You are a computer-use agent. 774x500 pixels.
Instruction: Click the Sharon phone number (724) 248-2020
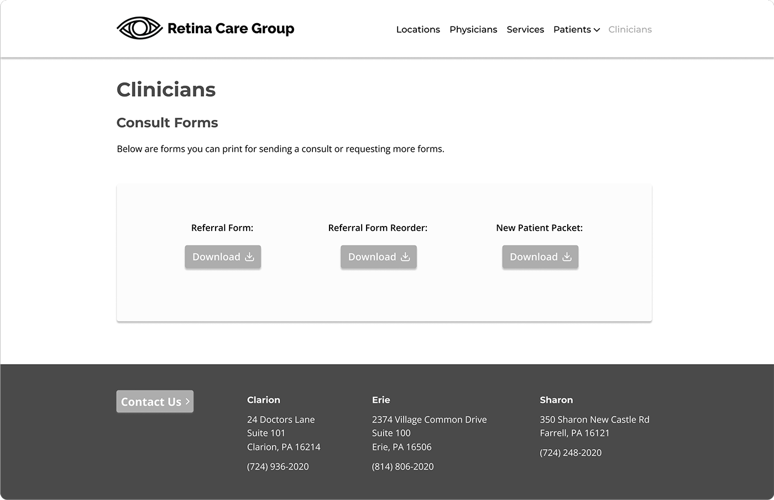(571, 453)
